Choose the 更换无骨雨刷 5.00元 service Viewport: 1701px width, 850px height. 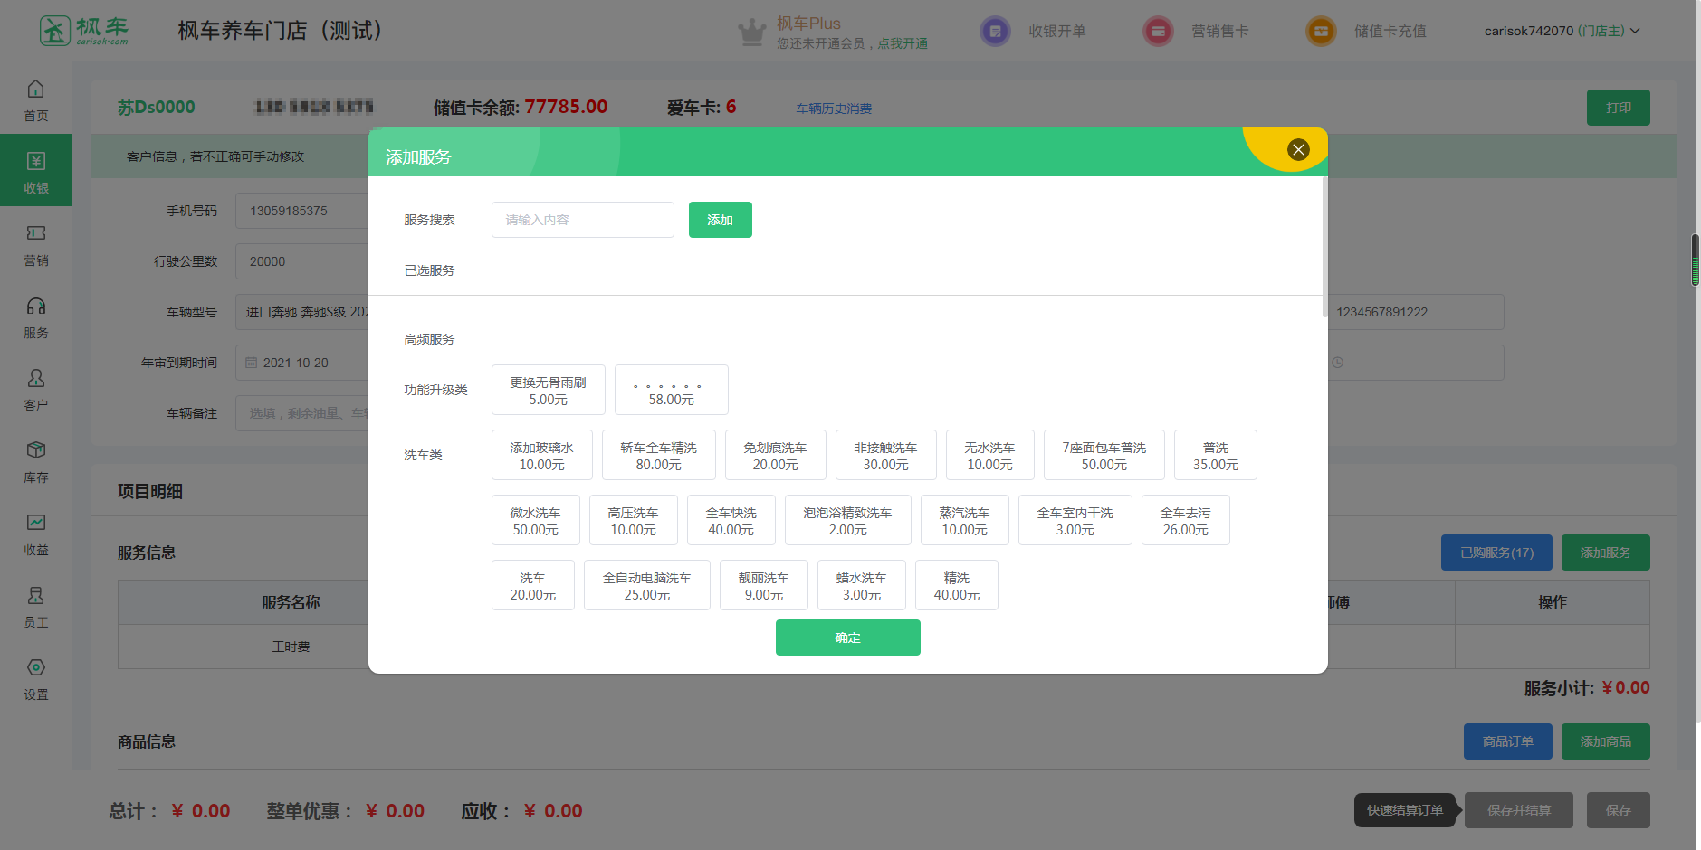pyautogui.click(x=548, y=391)
